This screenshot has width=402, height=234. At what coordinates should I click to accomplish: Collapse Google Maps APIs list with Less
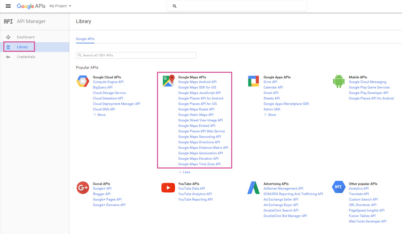coord(184,172)
